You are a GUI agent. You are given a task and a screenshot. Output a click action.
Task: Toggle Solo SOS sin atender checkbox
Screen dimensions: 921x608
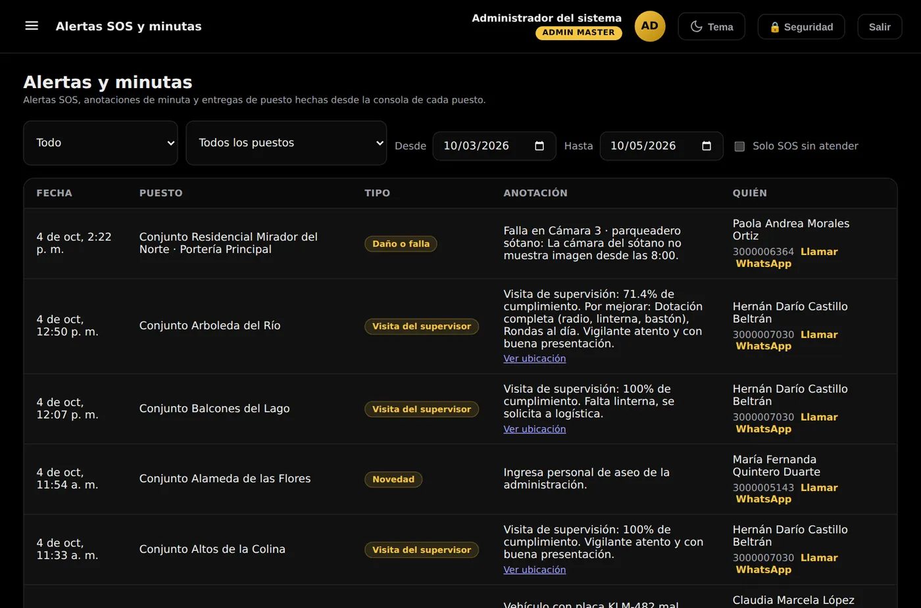[739, 147]
